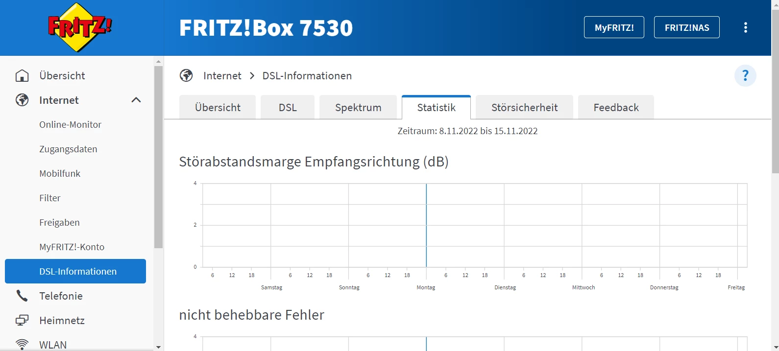This screenshot has height=351, width=779.
Task: Click the Sonntag axis label
Action: (x=349, y=287)
